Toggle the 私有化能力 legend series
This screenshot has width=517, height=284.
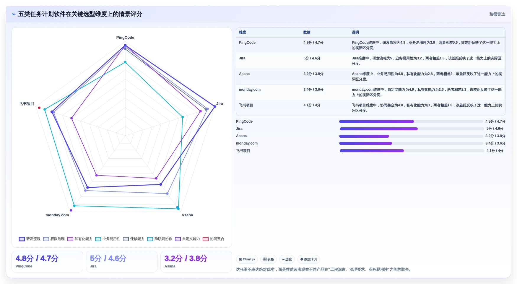(x=80, y=239)
